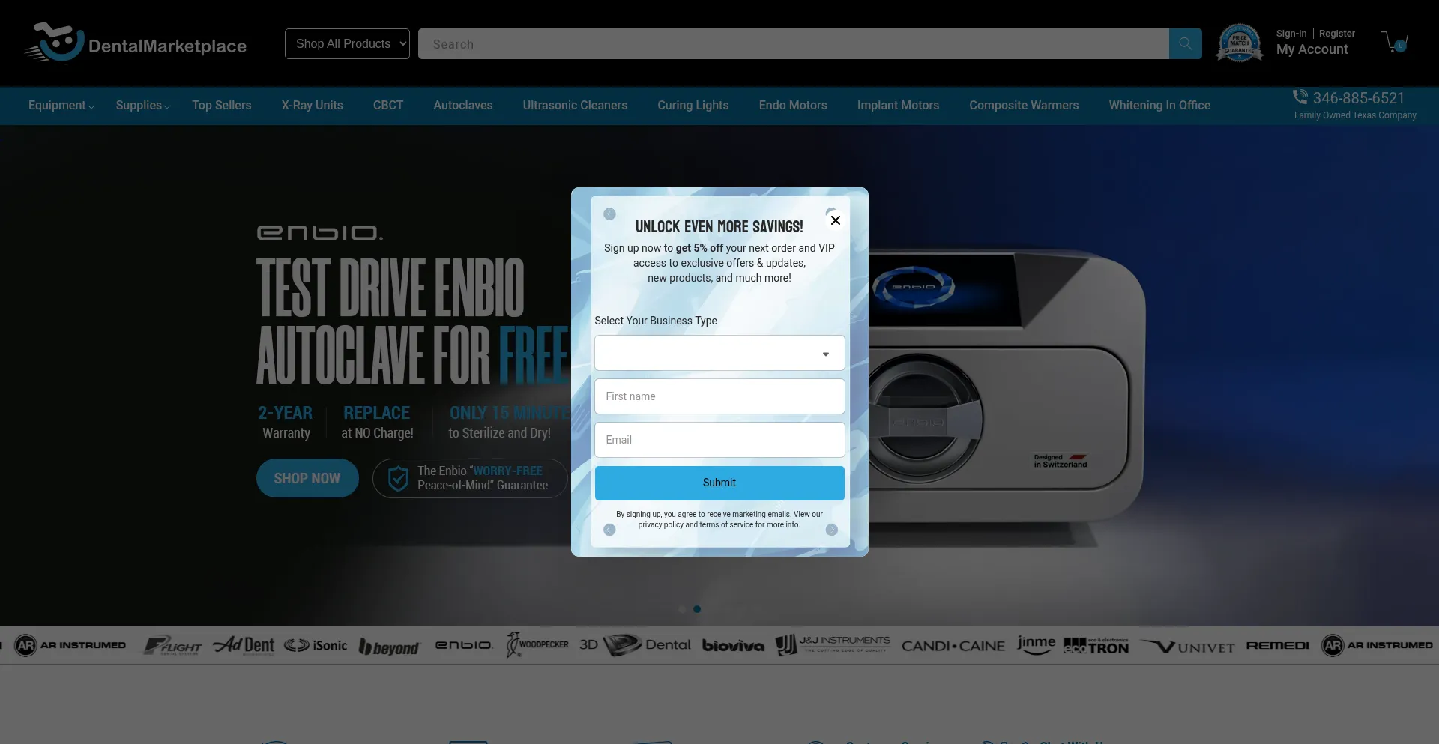Close the savings popup with X
The height and width of the screenshot is (744, 1439).
coord(835,220)
